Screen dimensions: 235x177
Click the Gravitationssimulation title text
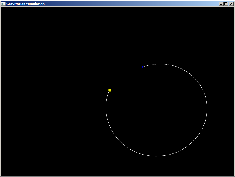coord(25,4)
